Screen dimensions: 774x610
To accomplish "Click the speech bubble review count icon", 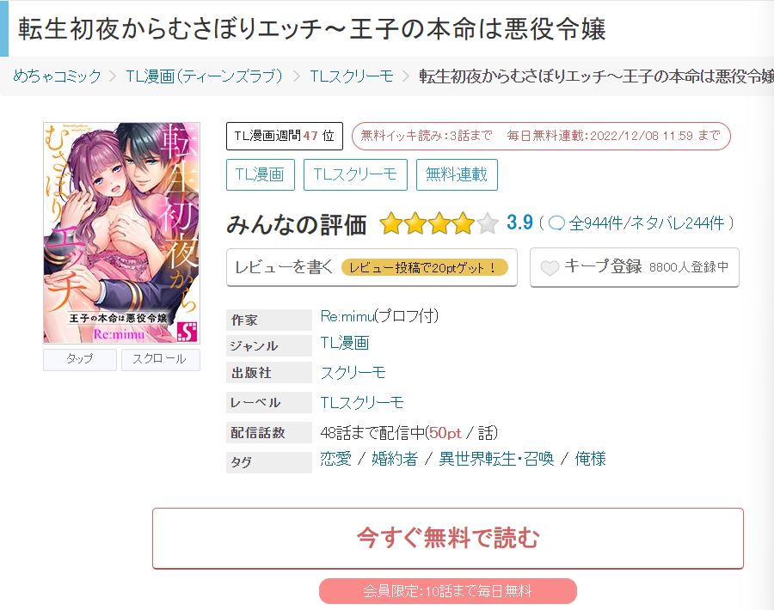I will tap(556, 223).
